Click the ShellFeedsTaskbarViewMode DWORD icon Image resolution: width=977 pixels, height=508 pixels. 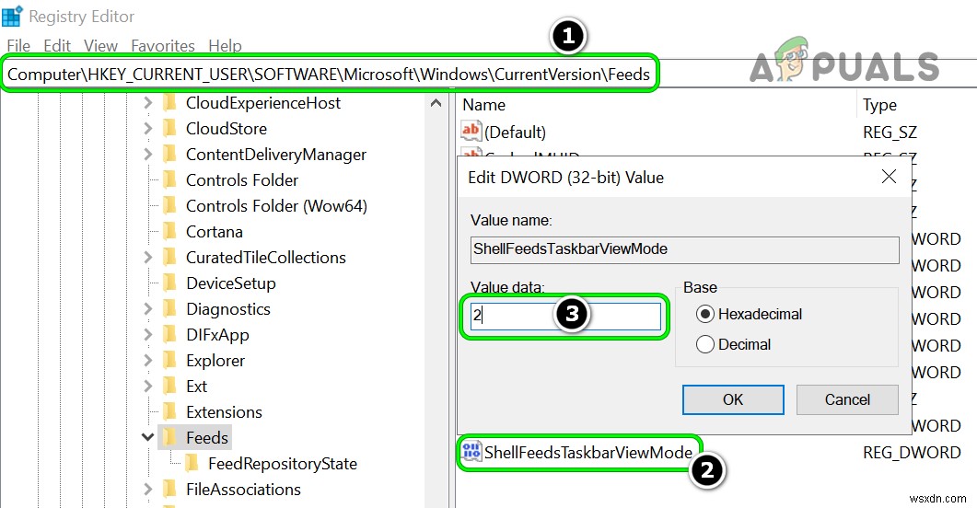471,451
